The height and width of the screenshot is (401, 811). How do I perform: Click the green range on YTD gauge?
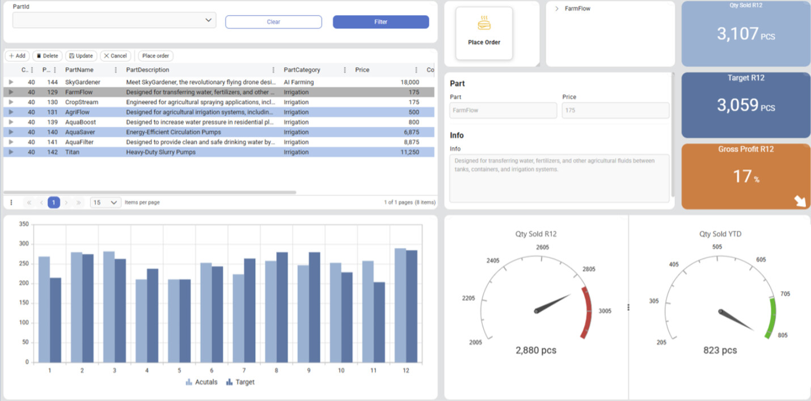click(x=771, y=318)
